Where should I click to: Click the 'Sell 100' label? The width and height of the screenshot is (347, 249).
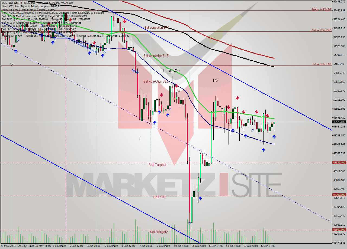[159, 197]
